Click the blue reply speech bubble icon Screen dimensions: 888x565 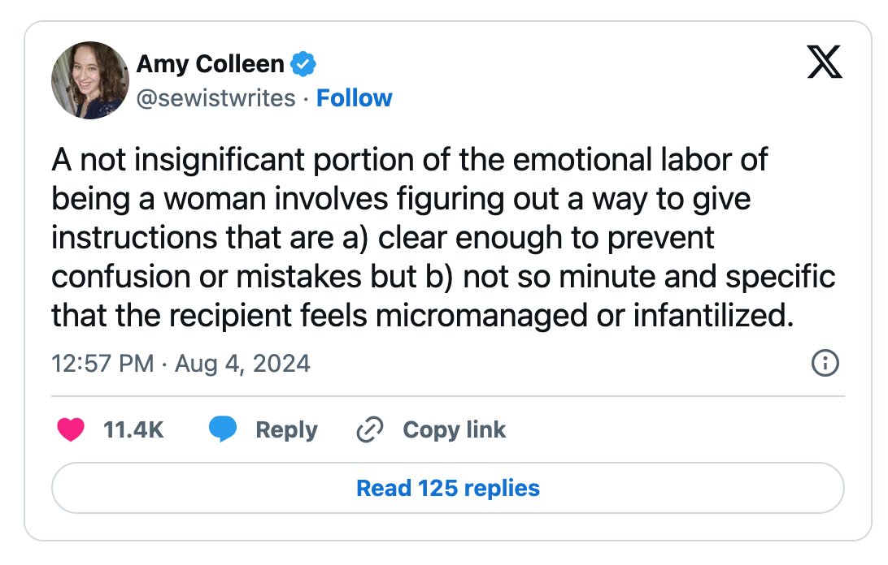(223, 429)
